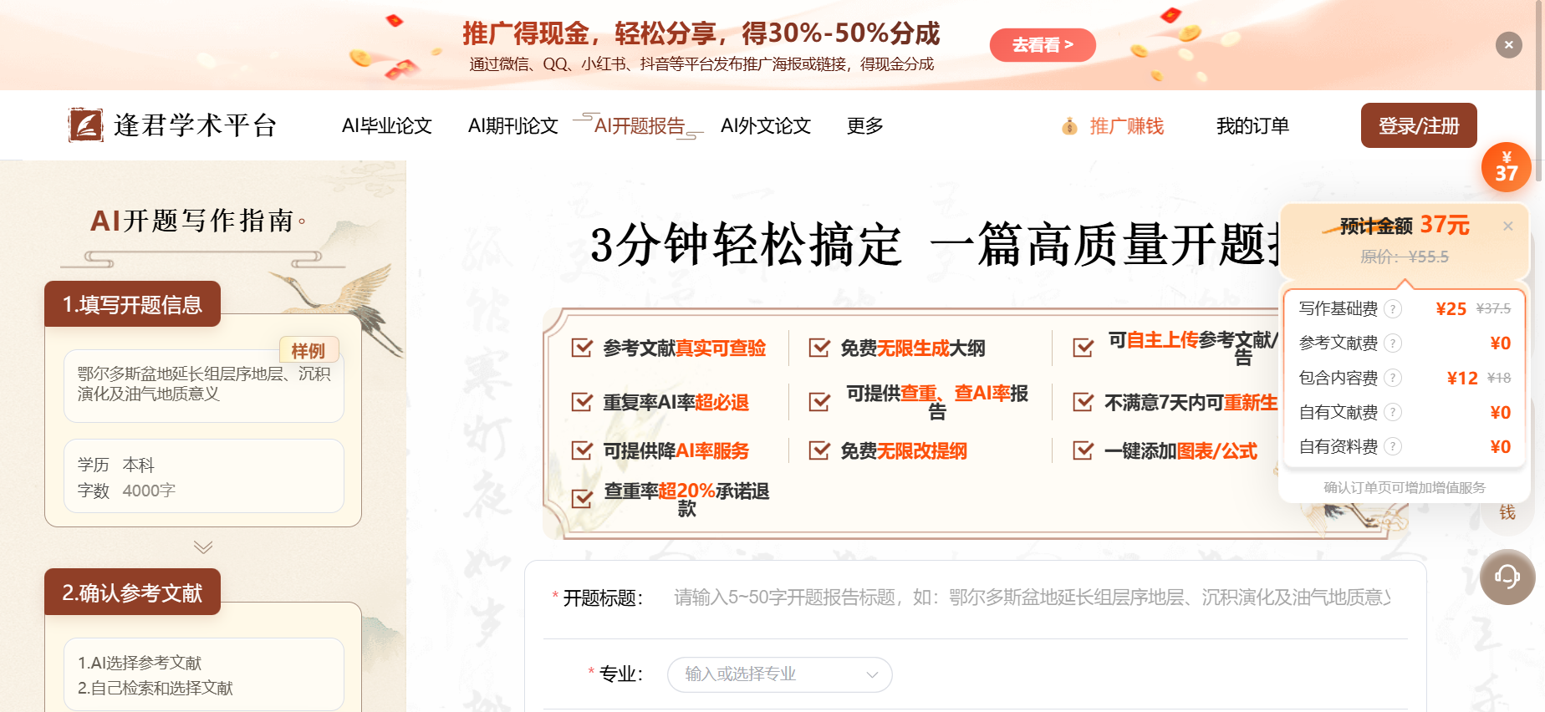Open AI期刊论文 menu item
Screen dimensions: 1545x712
513,126
